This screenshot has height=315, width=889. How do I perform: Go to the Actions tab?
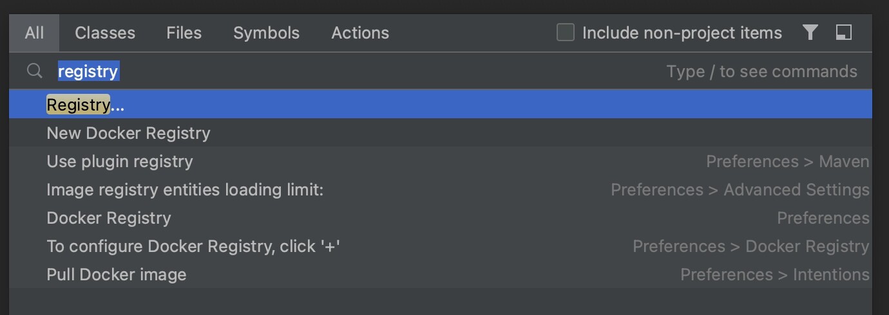(x=360, y=33)
